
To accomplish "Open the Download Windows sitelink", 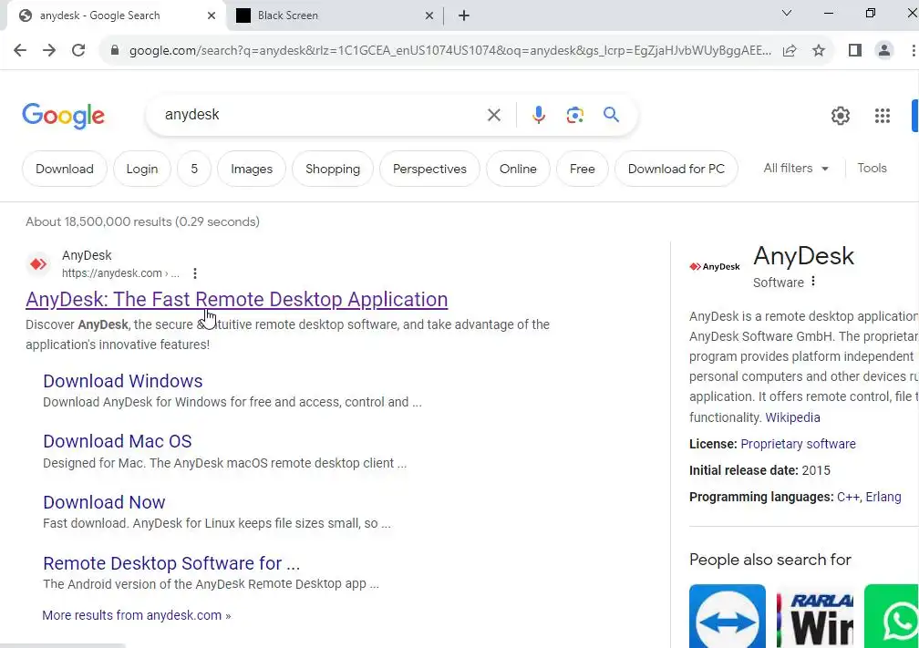I will click(x=123, y=381).
